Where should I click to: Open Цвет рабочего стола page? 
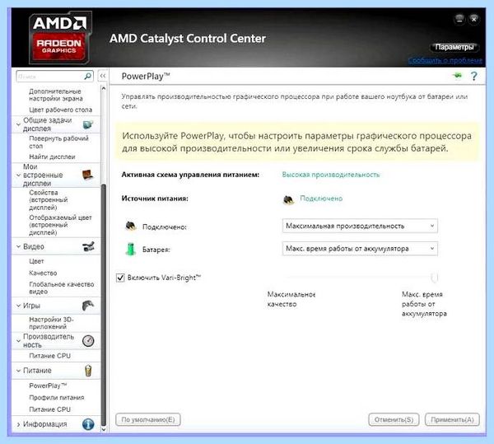pyautogui.click(x=60, y=110)
